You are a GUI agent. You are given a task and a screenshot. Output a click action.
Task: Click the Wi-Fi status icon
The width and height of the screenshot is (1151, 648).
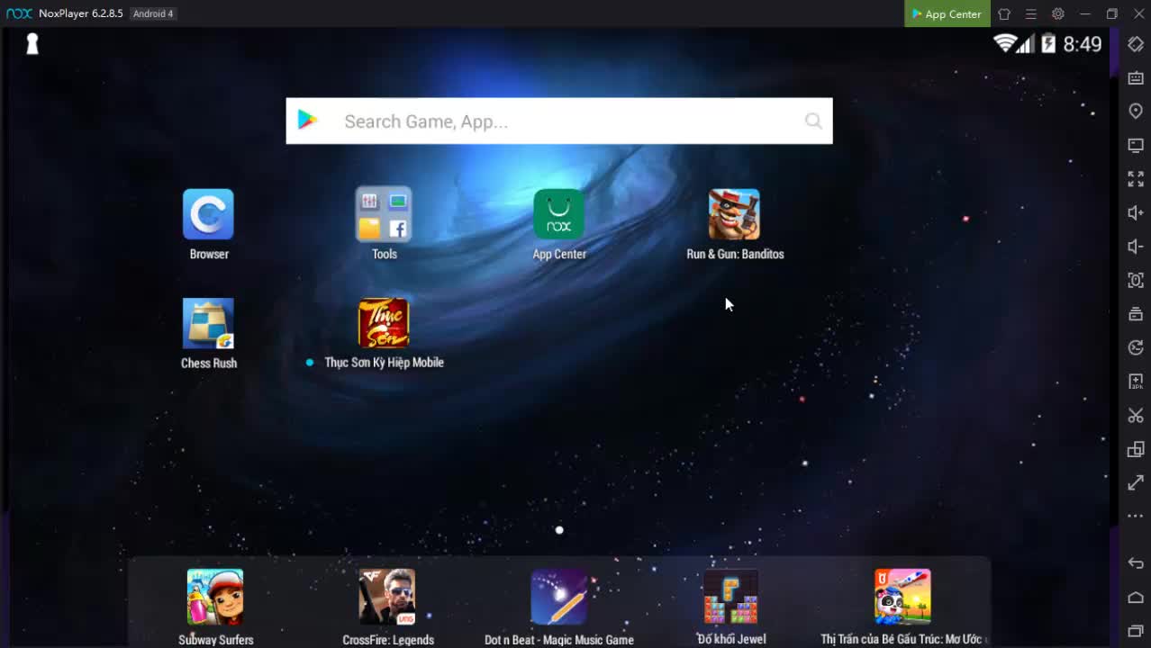tap(1004, 43)
